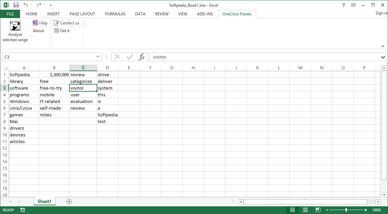The image size is (388, 214).
Task: Redo the last action
Action: click(39, 5)
